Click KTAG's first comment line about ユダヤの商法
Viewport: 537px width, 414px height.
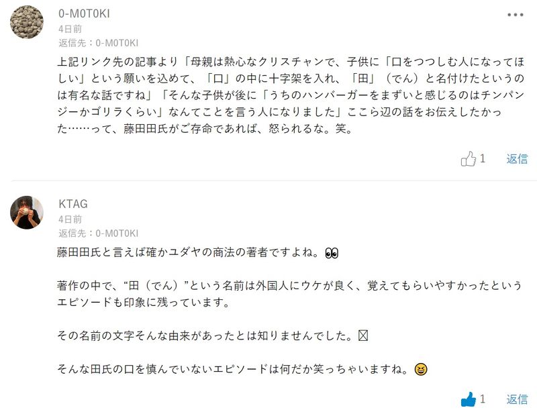pyautogui.click(x=197, y=253)
